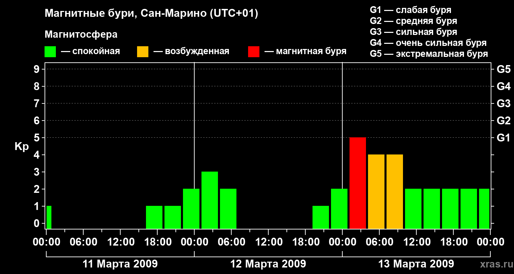The width and height of the screenshot is (514, 274).
Task: Click the G1 tick label on the right axis
Action: coord(503,138)
